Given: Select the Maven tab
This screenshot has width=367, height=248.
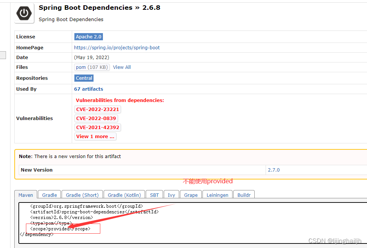Looking at the screenshot, I should click(26, 195).
